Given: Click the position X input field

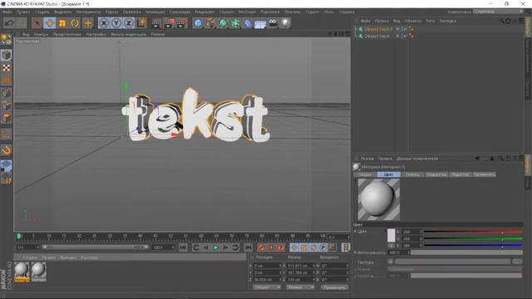Looking at the screenshot, I should tap(268, 266).
